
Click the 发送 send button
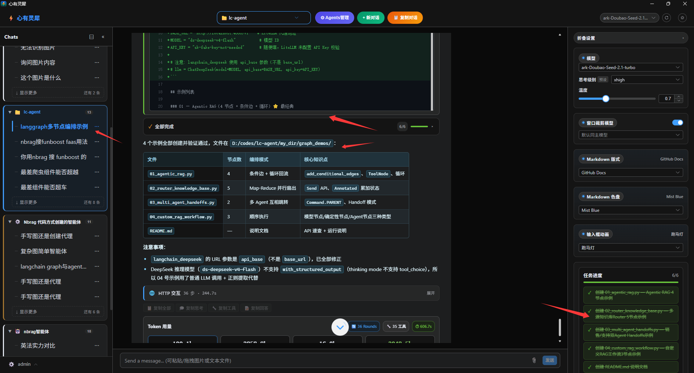click(x=550, y=360)
